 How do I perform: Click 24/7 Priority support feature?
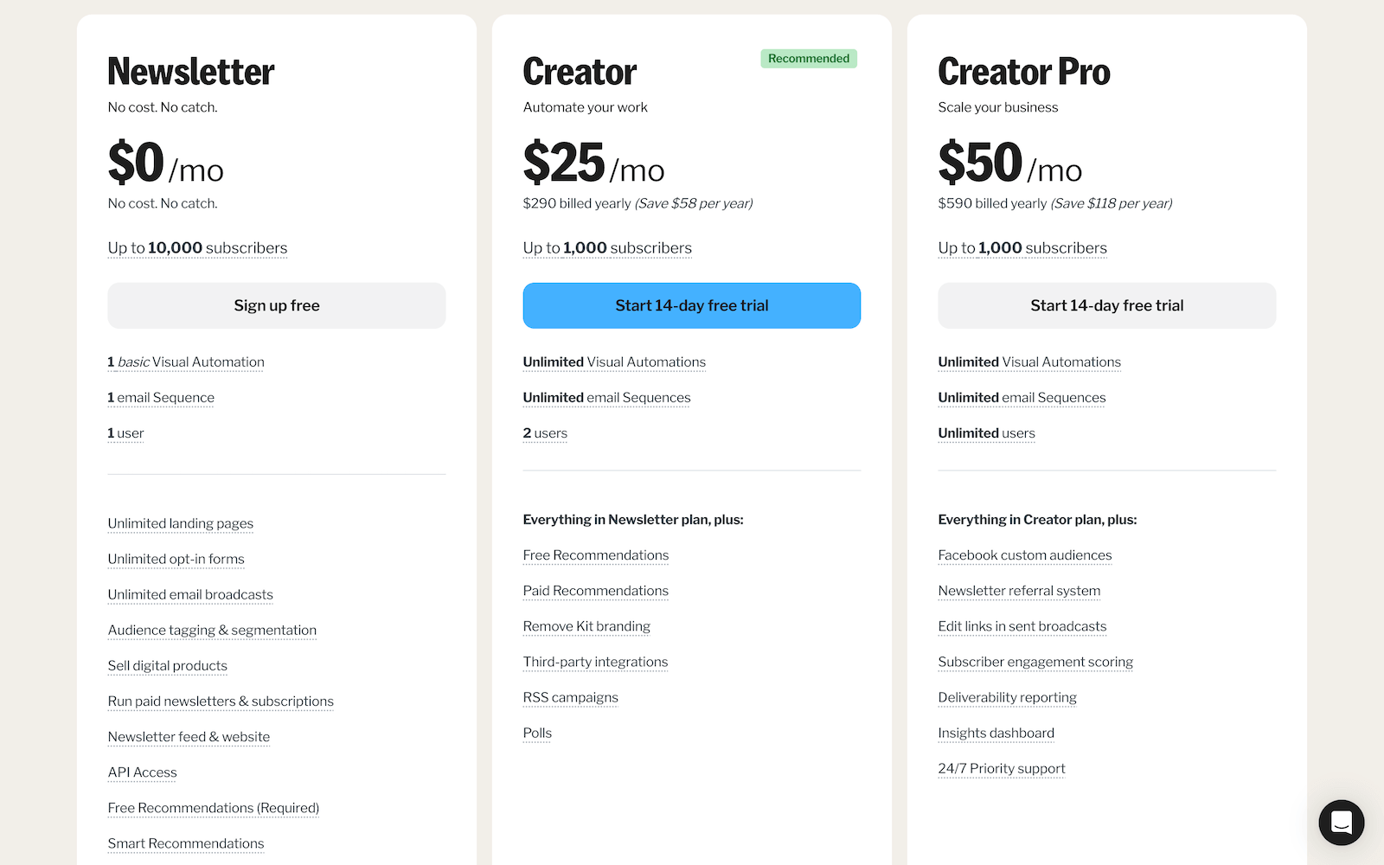click(1002, 768)
